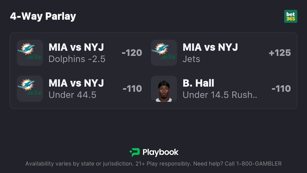The image size is (307, 173).
Task: Click B. Hall's player headshot
Action: point(164,89)
